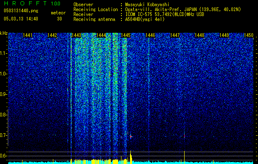
Task: Click the red meteor echo between 1447 and 1448
Action: [184, 136]
